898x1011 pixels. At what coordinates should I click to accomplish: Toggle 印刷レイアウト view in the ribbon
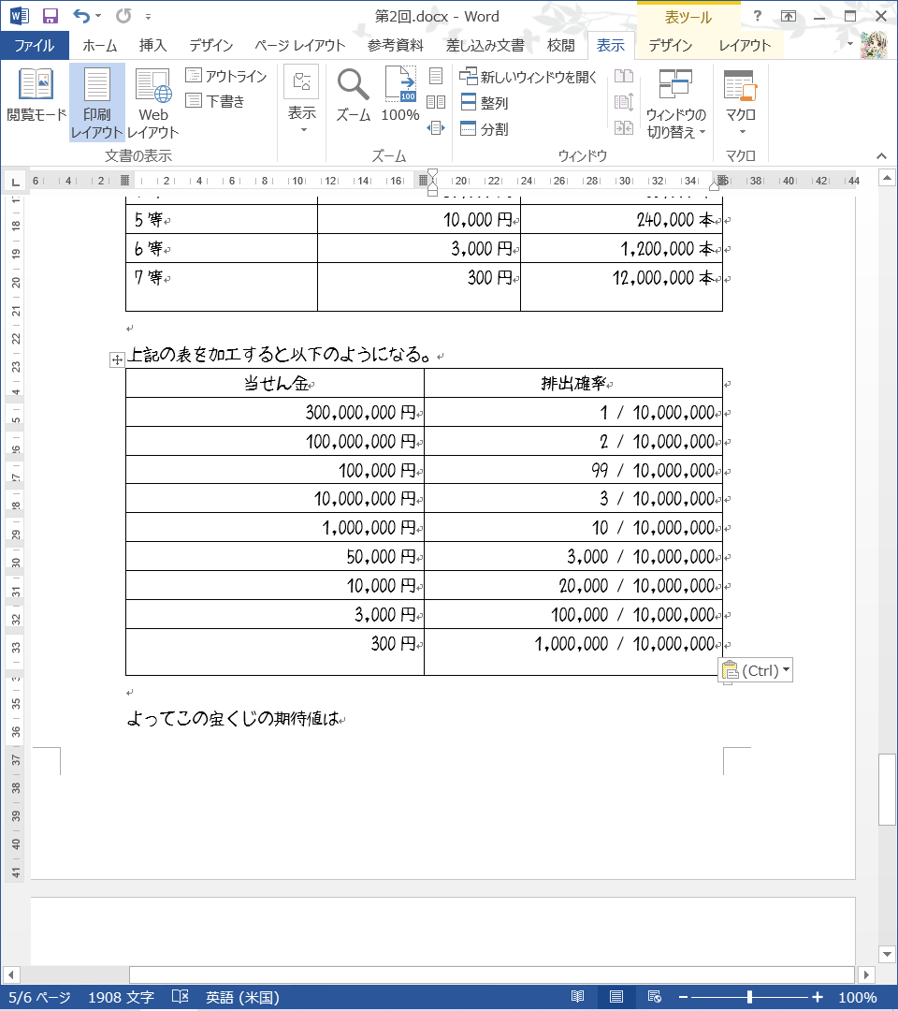coord(97,103)
